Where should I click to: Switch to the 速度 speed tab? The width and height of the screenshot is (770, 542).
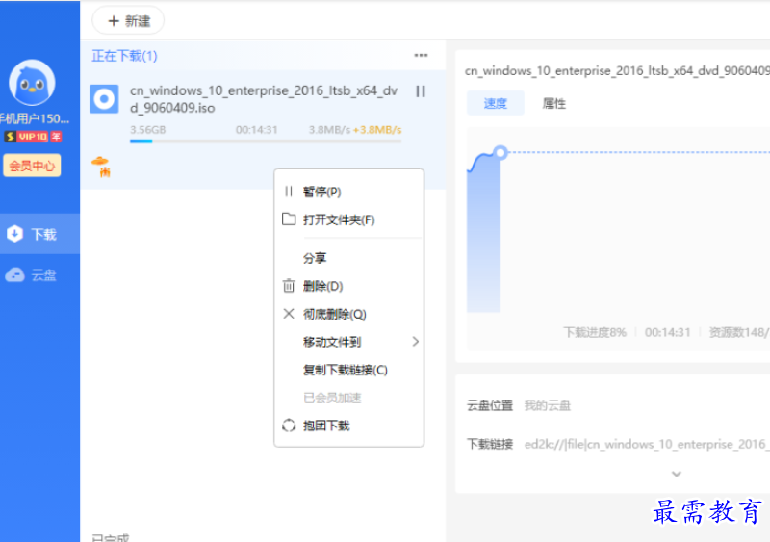(495, 103)
